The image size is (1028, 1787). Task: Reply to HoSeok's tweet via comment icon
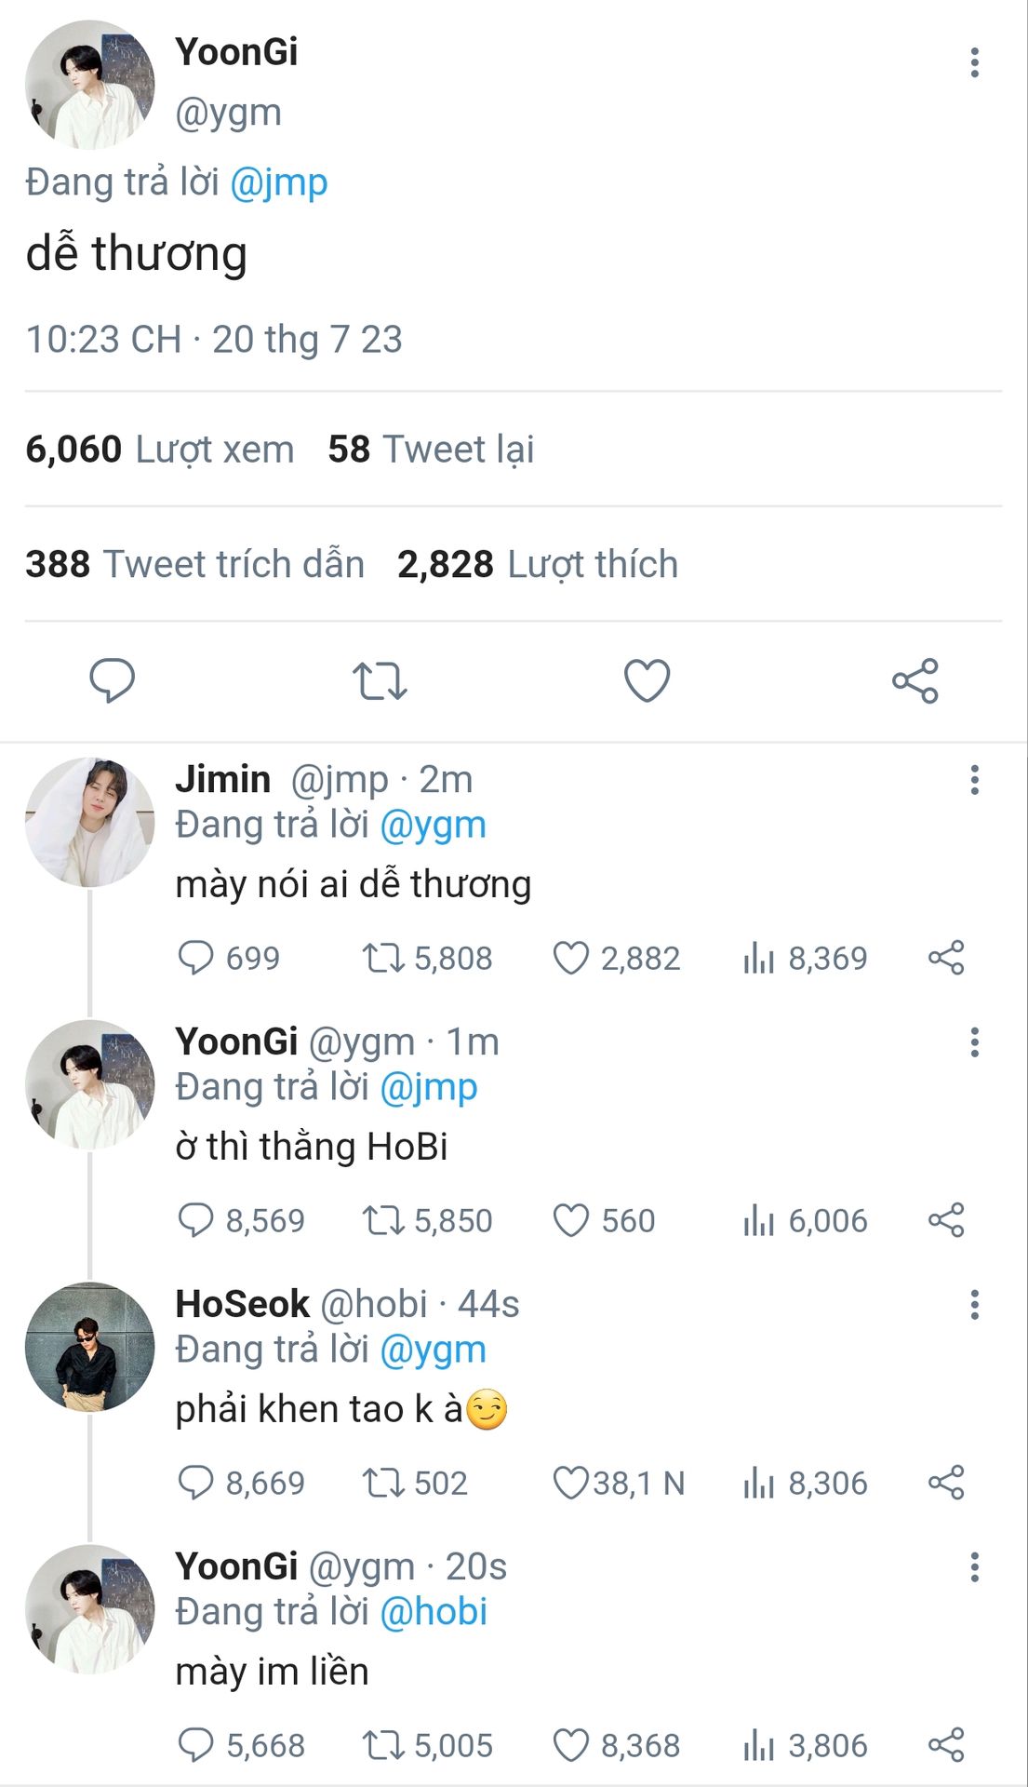[195, 1483]
